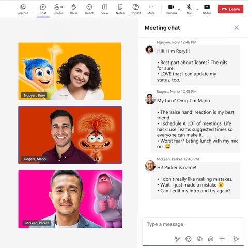Image resolution: width=248 pixels, height=248 pixels.
Task: Open Copilot in the compose box
Action: tap(199, 239)
